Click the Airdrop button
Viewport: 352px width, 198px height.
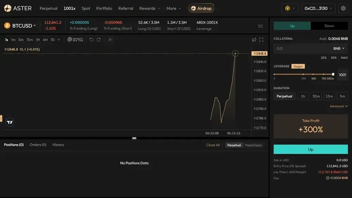point(201,8)
